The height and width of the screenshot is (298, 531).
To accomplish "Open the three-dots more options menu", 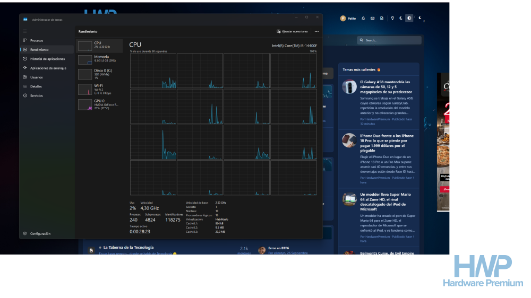I will click(x=316, y=31).
